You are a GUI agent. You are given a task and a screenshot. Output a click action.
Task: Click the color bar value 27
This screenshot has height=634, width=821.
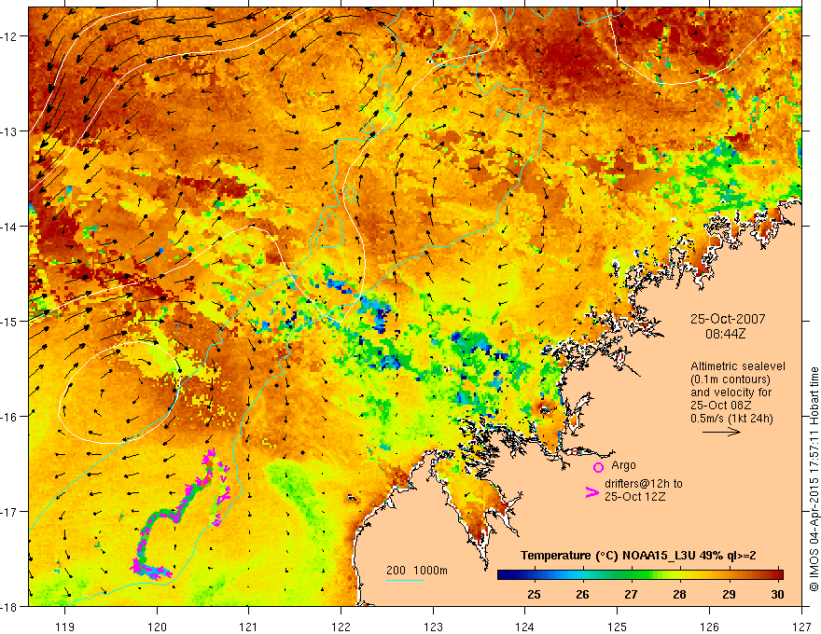pos(632,595)
